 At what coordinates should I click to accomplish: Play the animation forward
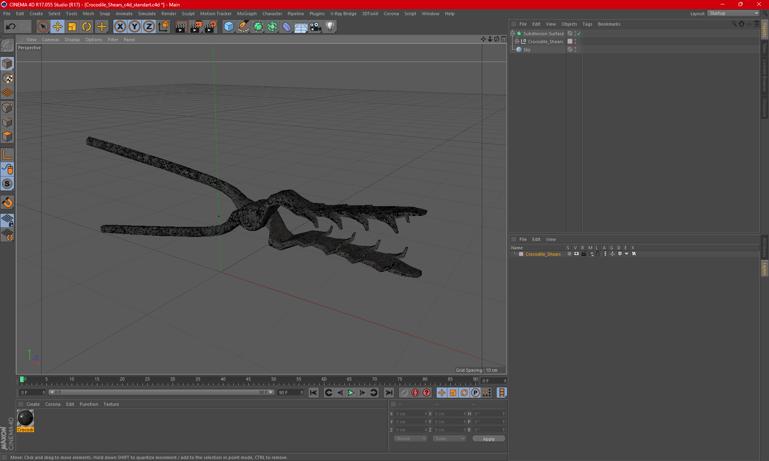[351, 393]
